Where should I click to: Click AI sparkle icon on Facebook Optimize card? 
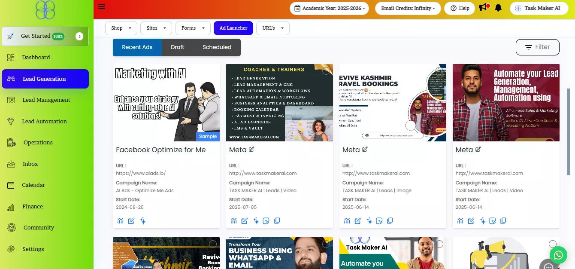pos(143,221)
